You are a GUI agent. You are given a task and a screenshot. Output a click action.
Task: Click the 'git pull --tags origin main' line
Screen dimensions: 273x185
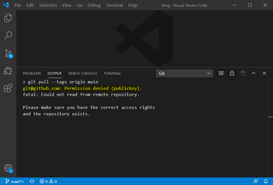[x=60, y=82]
